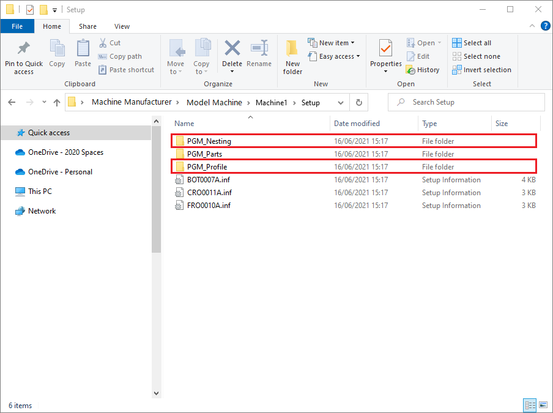Switch to Details view icon
This screenshot has width=553, height=413.
click(x=530, y=405)
